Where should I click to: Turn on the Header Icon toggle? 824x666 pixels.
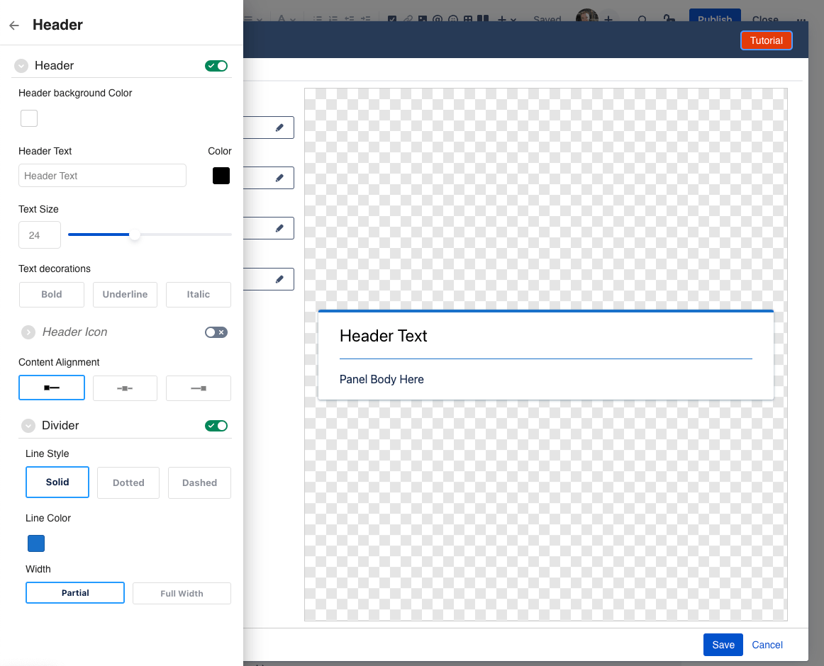(x=216, y=332)
